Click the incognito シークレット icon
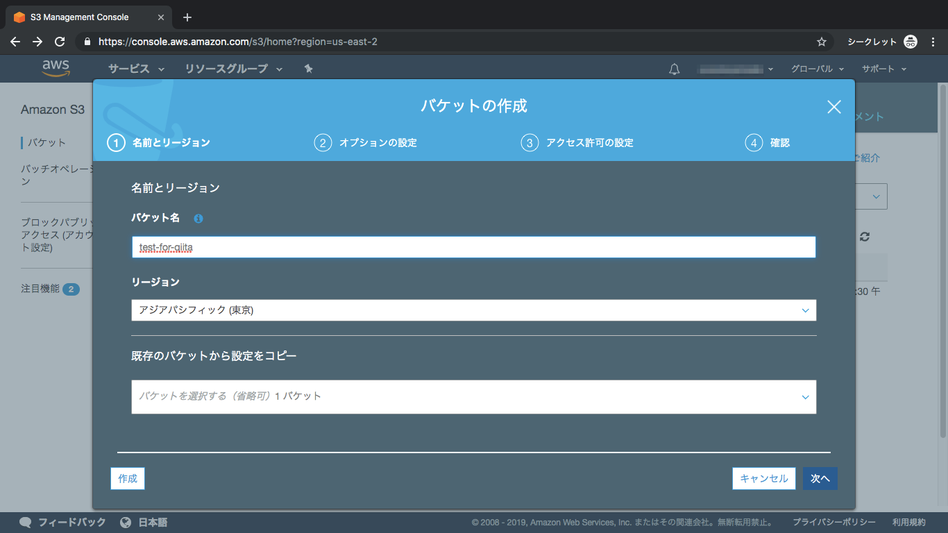948x533 pixels. coord(911,42)
